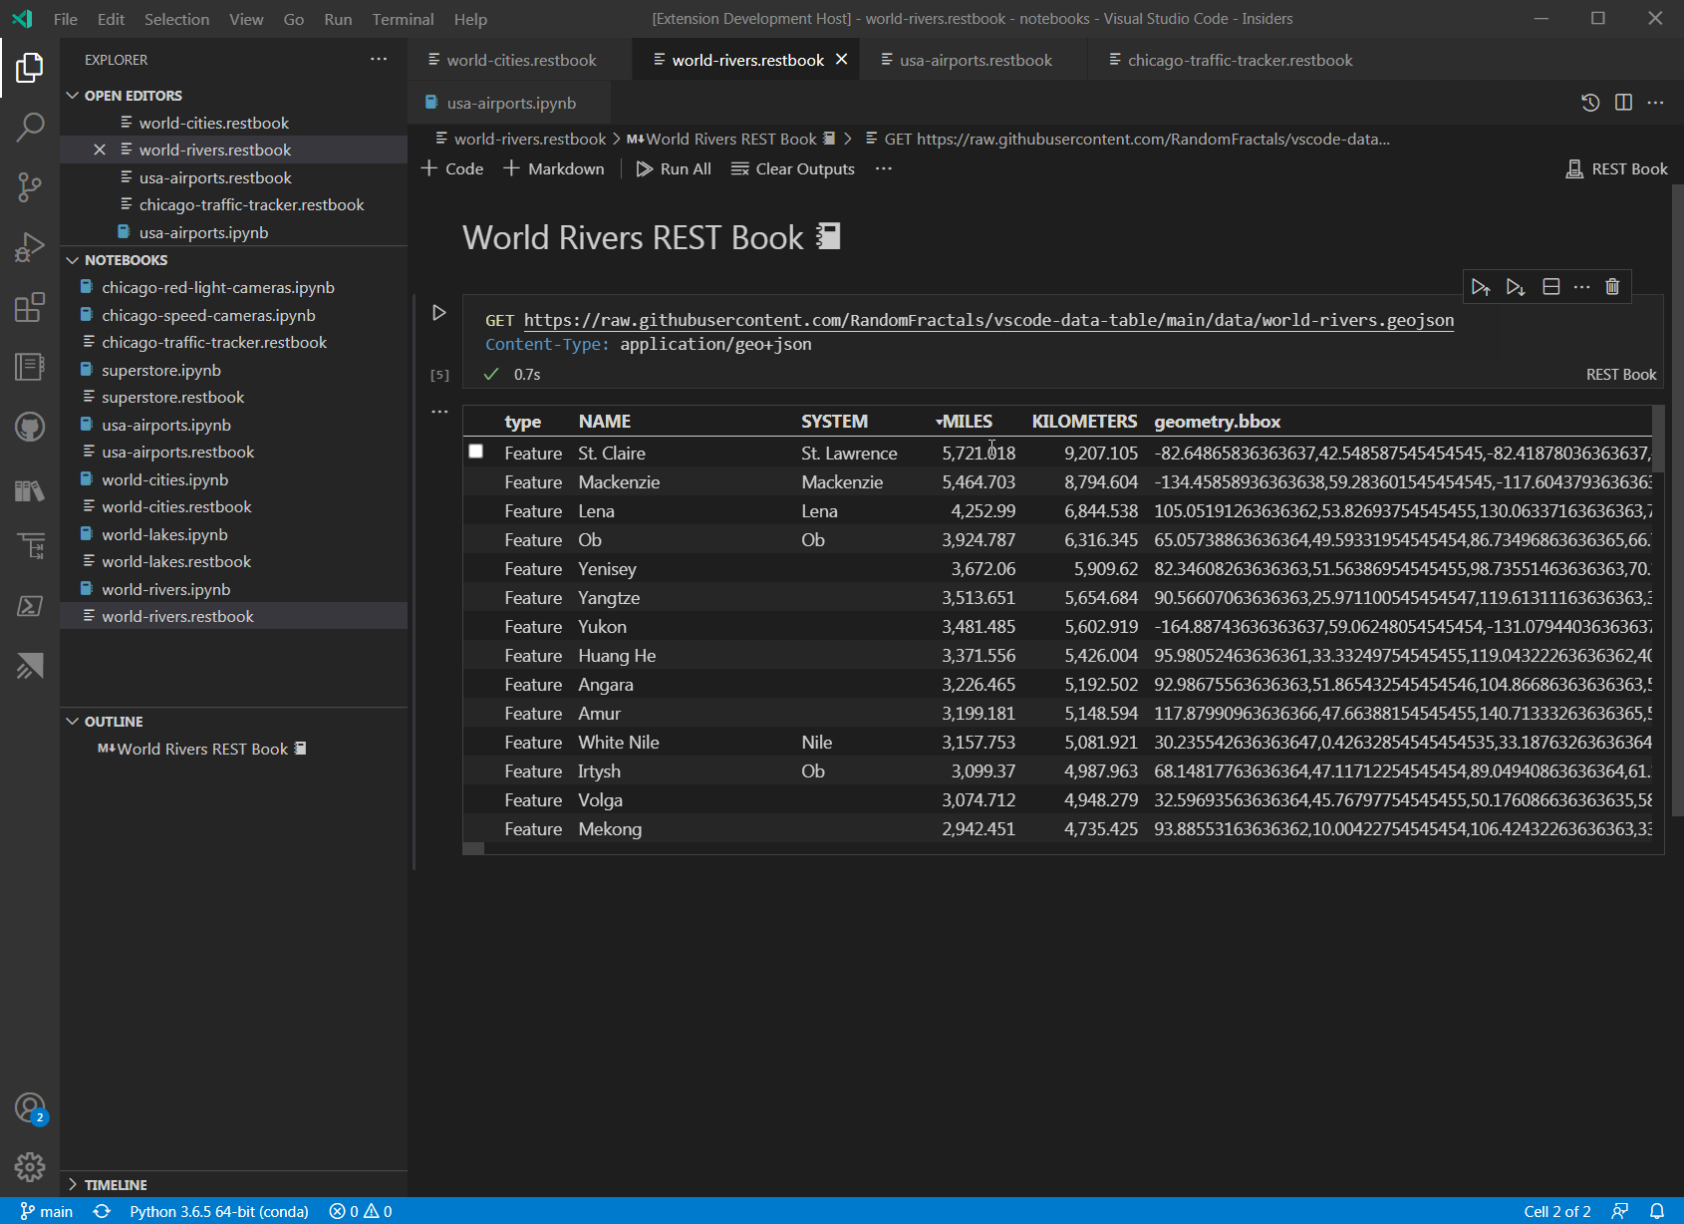Close the world-rivers.restbook tab
The width and height of the screenshot is (1684, 1224).
[841, 60]
